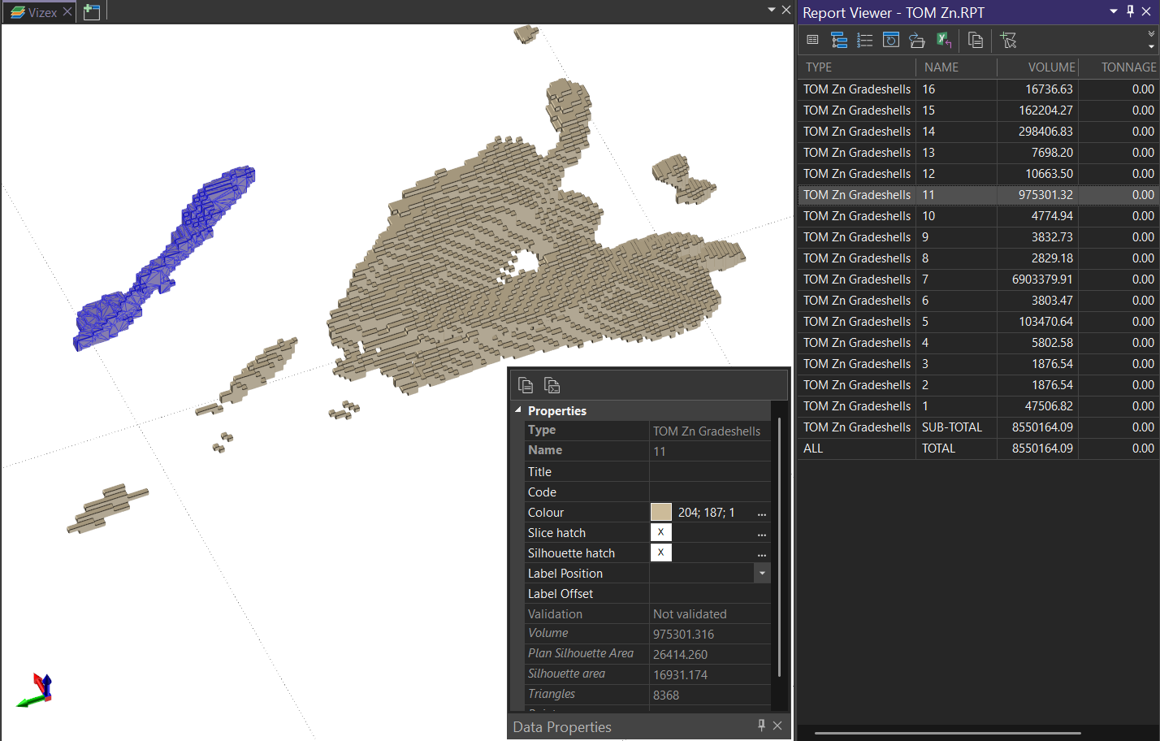Click the table view icon in Report Viewer
The width and height of the screenshot is (1160, 741).
[812, 40]
